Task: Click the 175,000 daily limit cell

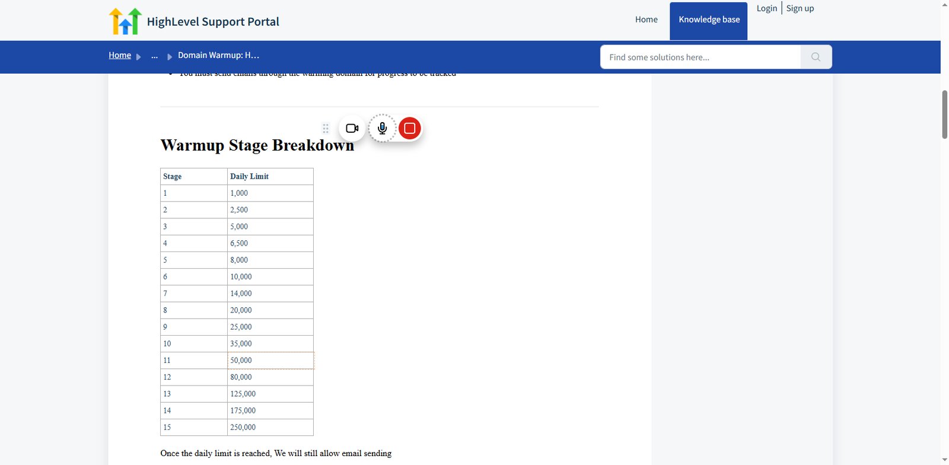Action: [x=270, y=410]
